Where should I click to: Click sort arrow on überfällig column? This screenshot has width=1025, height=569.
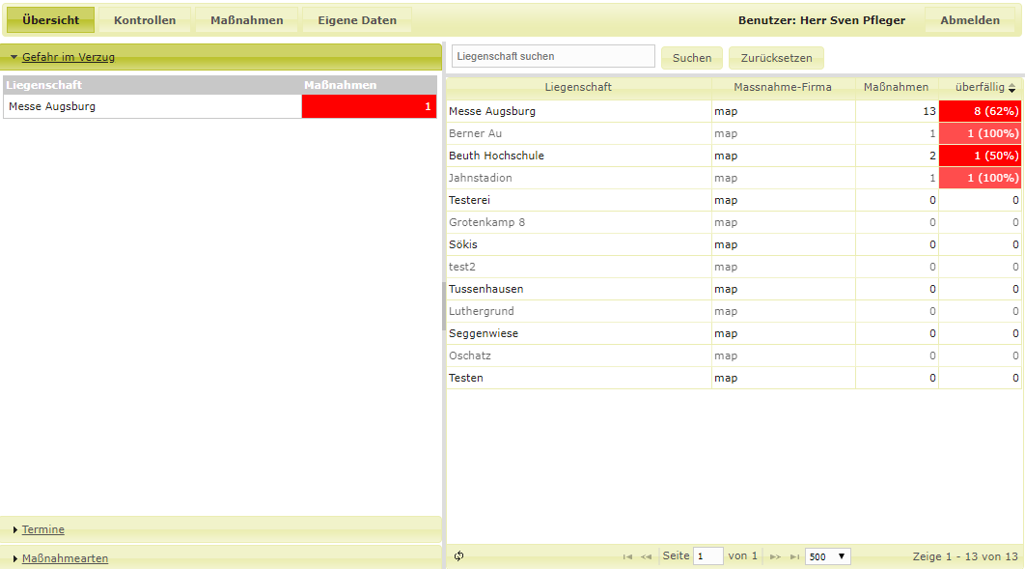[1012, 88]
